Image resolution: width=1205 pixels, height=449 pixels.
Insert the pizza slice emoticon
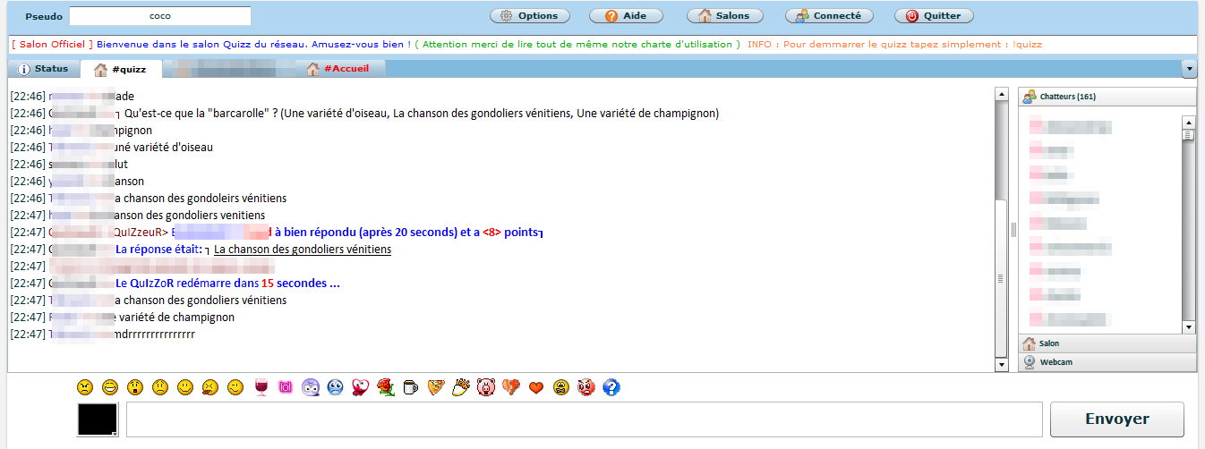tap(435, 387)
